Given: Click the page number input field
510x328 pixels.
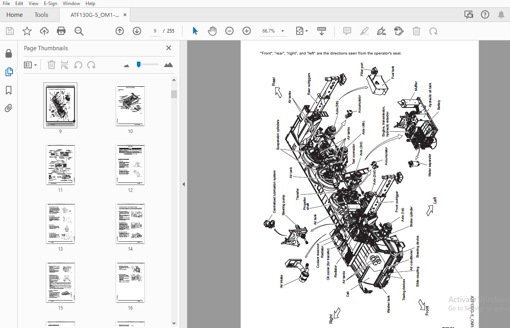Looking at the screenshot, I should point(155,31).
